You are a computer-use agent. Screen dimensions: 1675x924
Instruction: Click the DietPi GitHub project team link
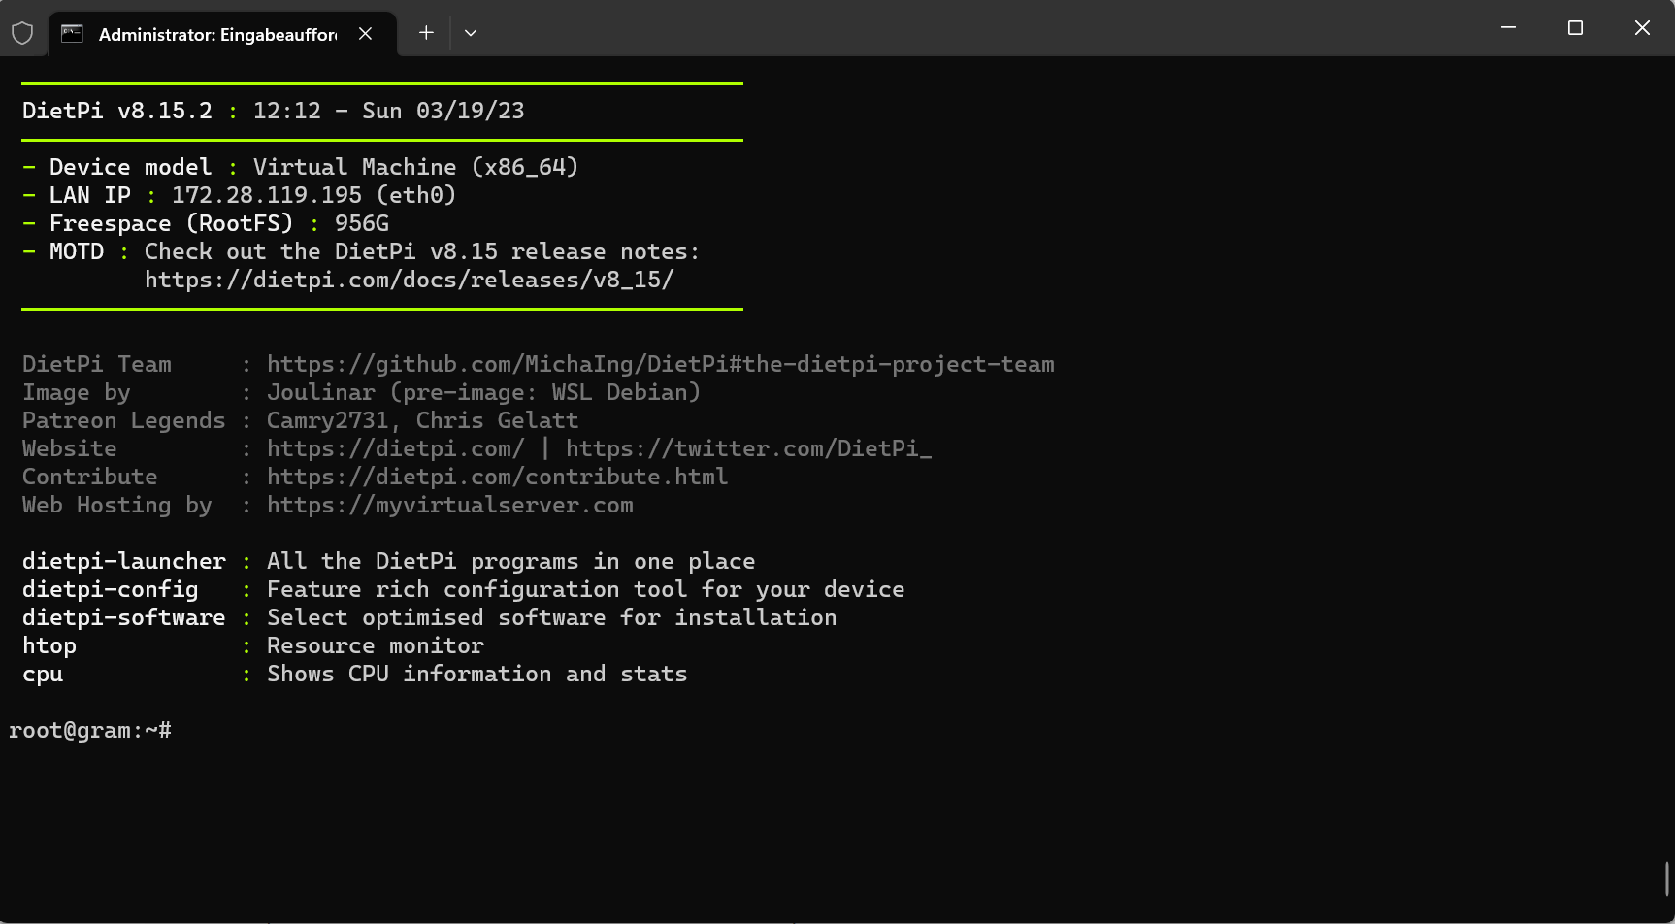pos(661,364)
